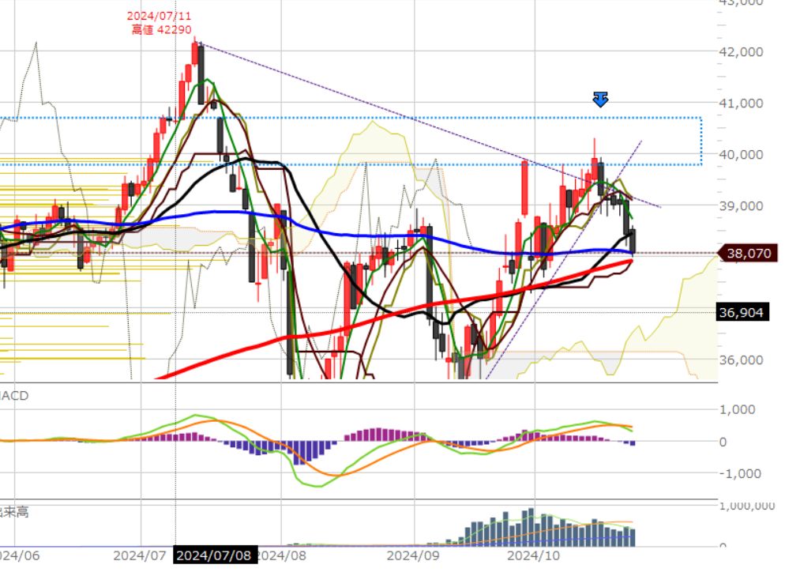The height and width of the screenshot is (576, 785).
Task: Click the 2024/10 date axis label
Action: click(534, 555)
